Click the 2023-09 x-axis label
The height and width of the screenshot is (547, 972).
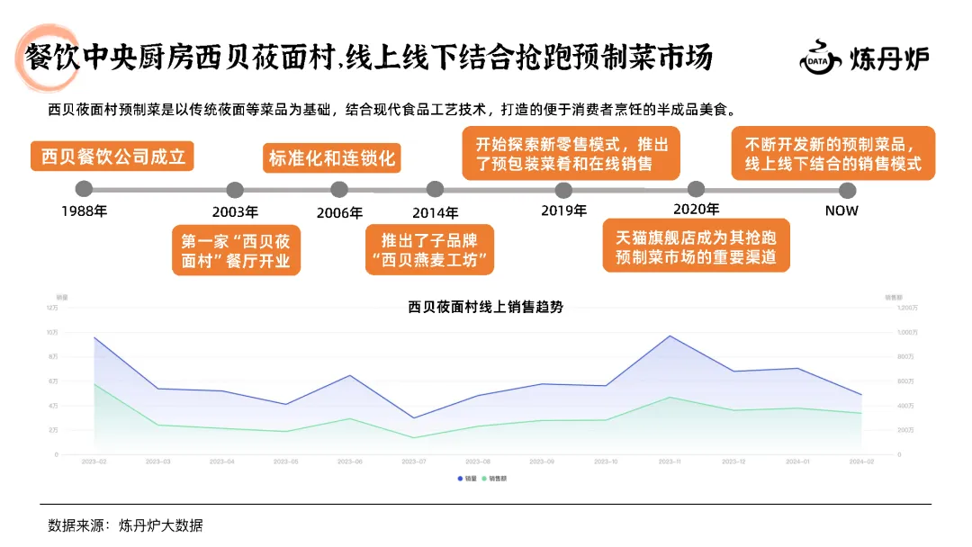[x=542, y=462]
